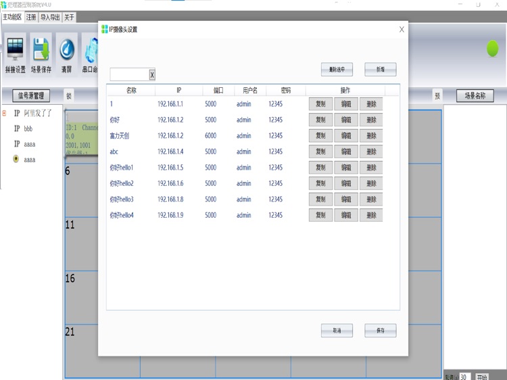Click the 开始 start button at bottom
Viewport: 507px width, 380px height.
(x=481, y=377)
